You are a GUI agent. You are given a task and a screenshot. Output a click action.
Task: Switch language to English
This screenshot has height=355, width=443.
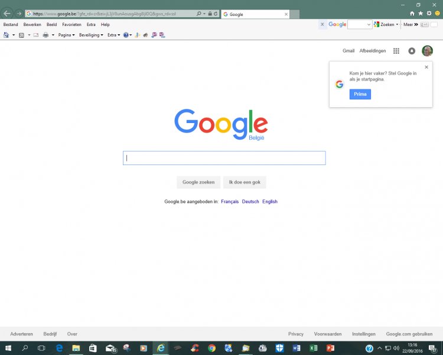click(x=270, y=202)
